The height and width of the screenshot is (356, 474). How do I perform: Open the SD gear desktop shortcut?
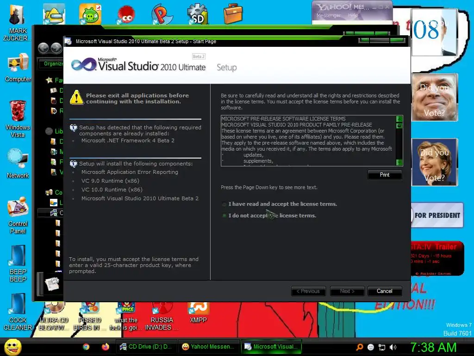(197, 14)
